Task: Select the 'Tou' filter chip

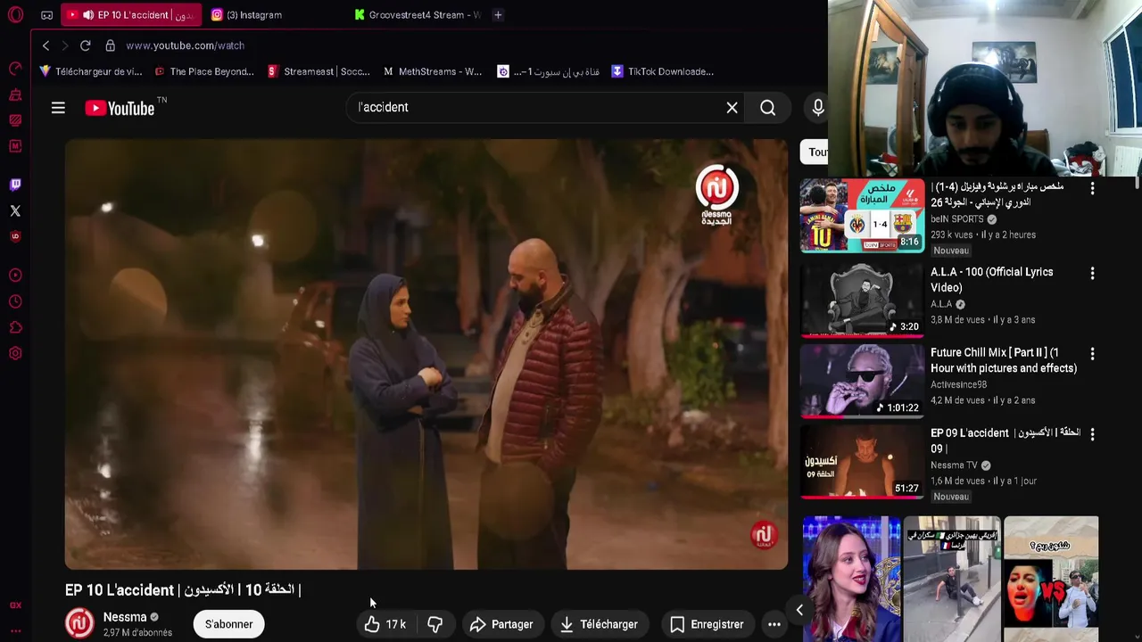Action: coord(815,152)
